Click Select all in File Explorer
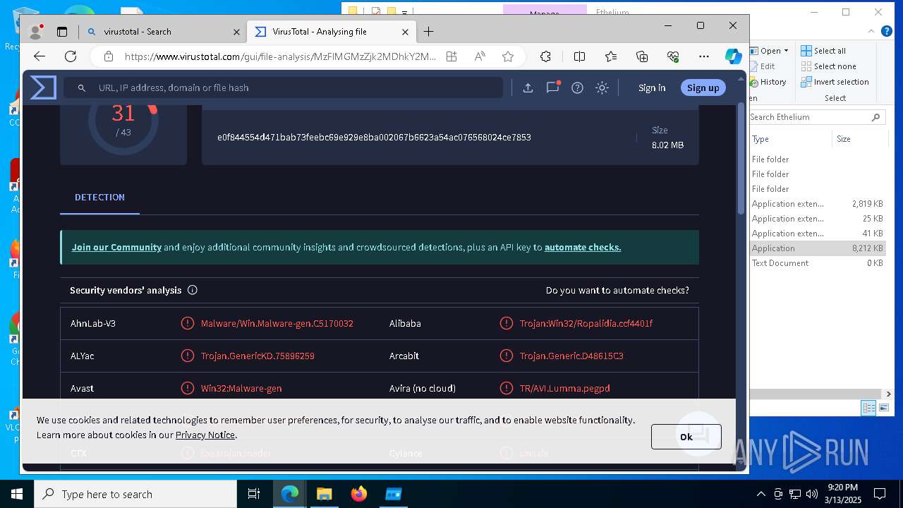Image resolution: width=903 pixels, height=508 pixels. 823,51
